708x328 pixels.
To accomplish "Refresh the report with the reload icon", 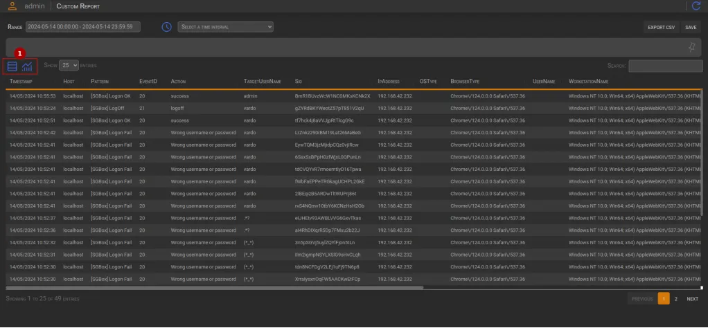I will [x=696, y=6].
